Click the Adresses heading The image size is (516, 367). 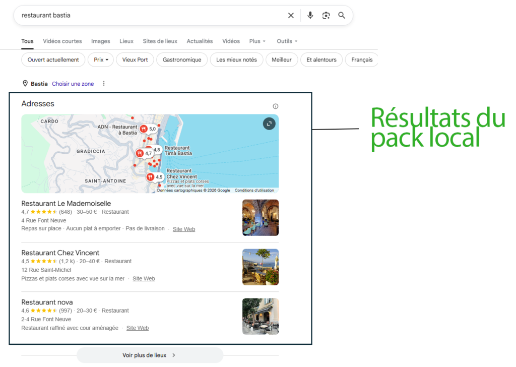[38, 104]
